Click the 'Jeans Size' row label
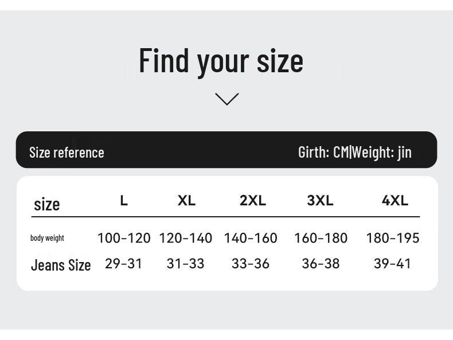Screen dimensions: 453x340 pos(61,265)
